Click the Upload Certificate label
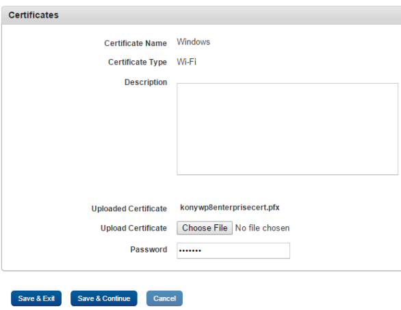Screen dimensions: 401x310 point(133,228)
